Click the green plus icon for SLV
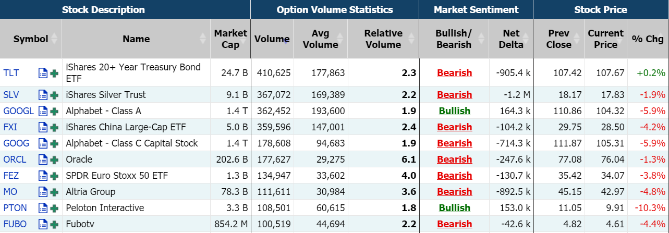Viewport: 669px width, 233px height. click(54, 95)
